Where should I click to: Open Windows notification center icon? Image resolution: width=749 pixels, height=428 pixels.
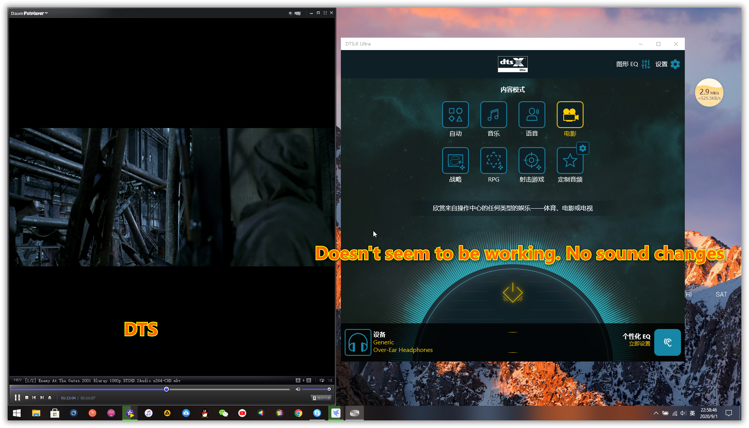(729, 413)
